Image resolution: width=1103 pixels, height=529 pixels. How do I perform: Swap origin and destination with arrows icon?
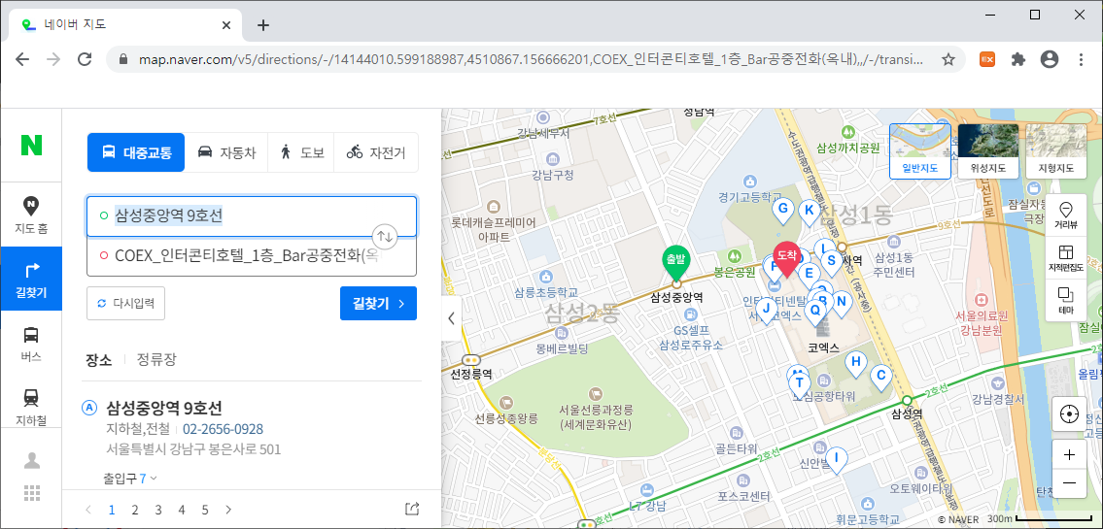coord(386,236)
